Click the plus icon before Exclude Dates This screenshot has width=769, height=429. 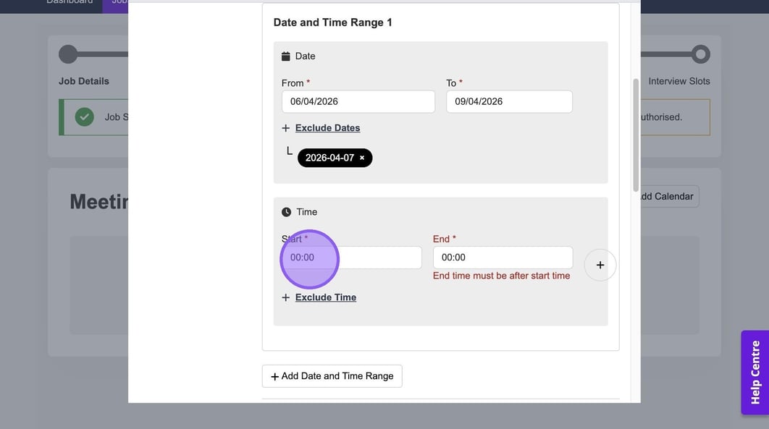tap(286, 128)
